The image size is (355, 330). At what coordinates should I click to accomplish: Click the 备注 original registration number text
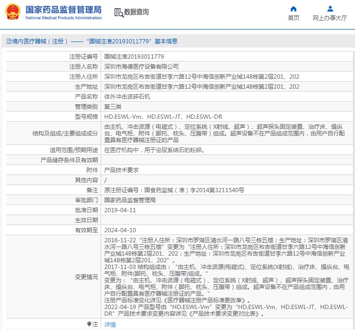click(x=174, y=190)
